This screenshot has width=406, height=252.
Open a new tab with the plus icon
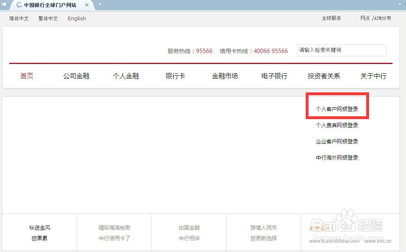[x=100, y=4]
